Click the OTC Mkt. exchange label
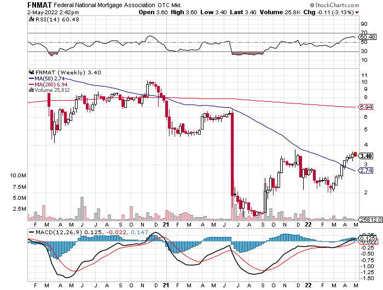 [x=170, y=5]
